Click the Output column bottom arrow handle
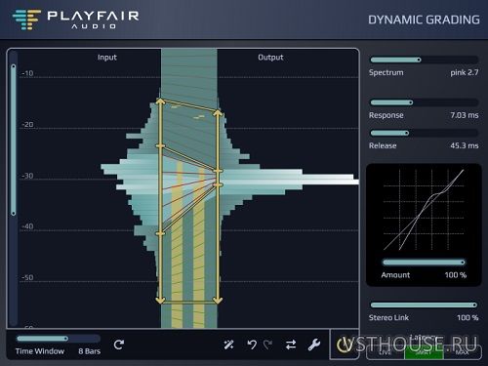This screenshot has height=366, width=488. coord(218,300)
